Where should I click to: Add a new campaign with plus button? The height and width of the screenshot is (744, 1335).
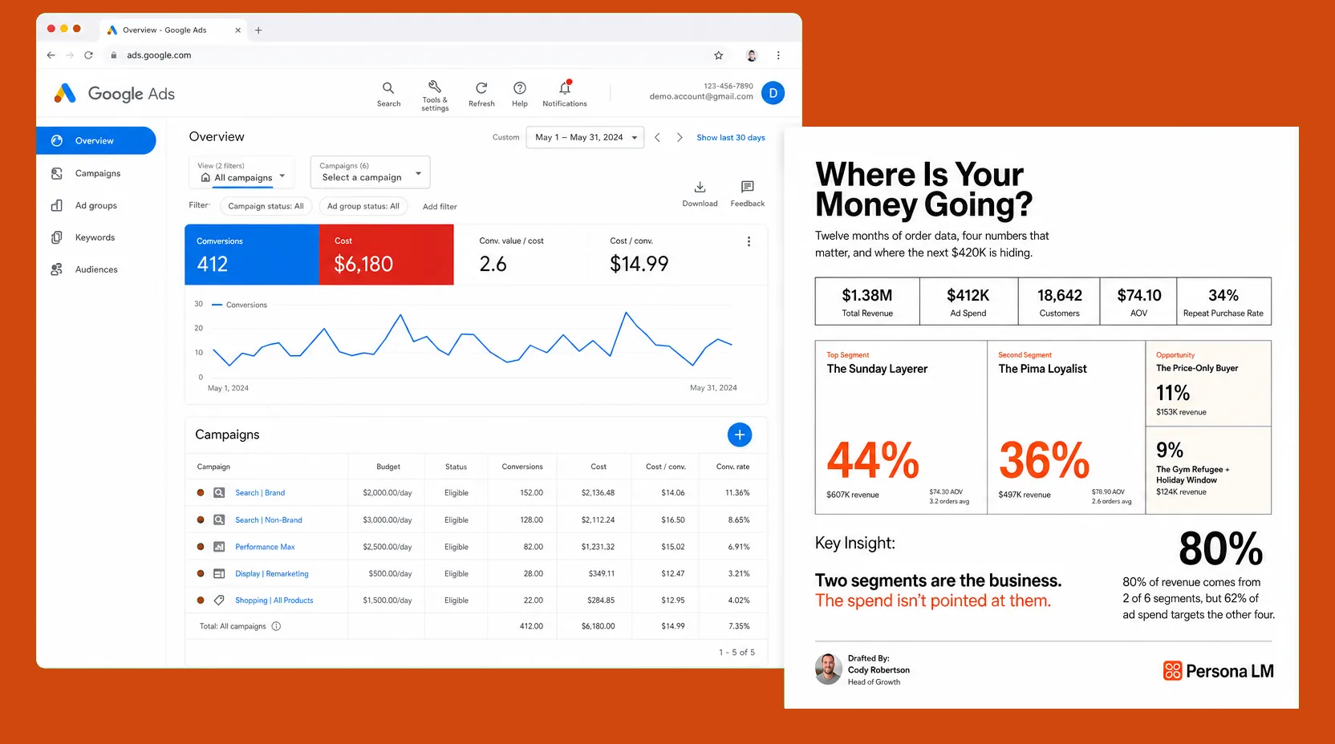(x=740, y=435)
